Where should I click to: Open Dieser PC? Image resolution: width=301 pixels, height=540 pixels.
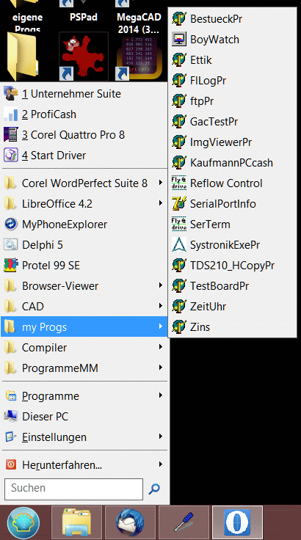tap(84, 416)
